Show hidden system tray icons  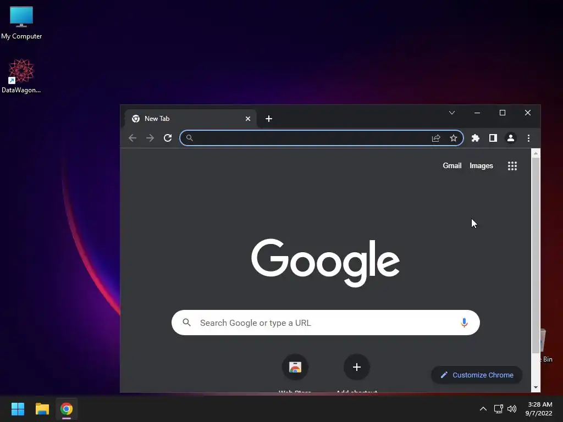coord(483,409)
